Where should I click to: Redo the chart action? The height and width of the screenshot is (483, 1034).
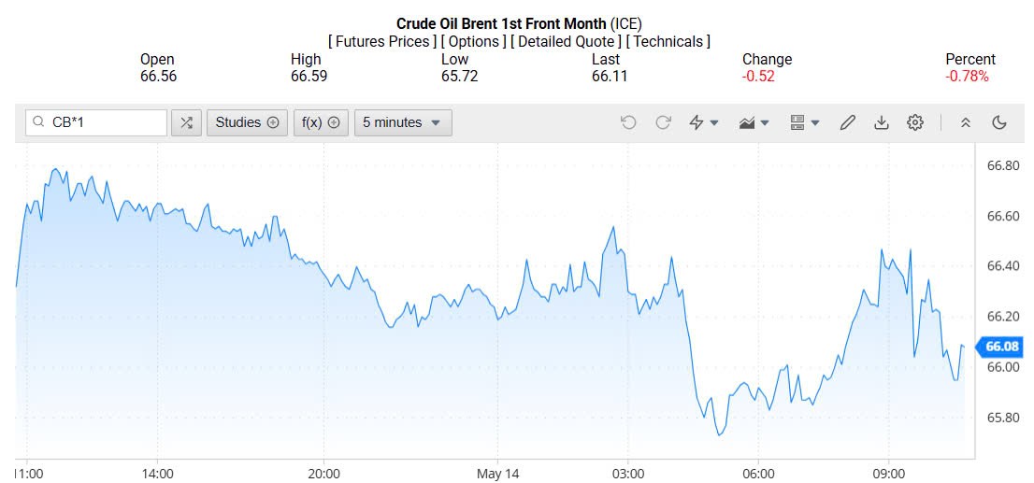tap(664, 122)
